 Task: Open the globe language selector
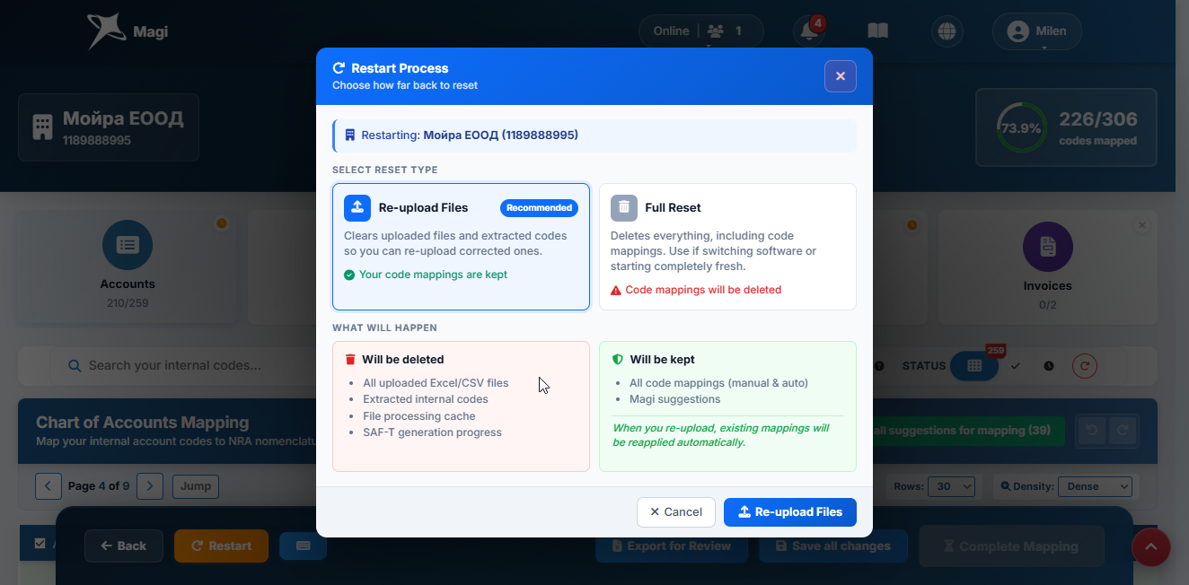[947, 31]
